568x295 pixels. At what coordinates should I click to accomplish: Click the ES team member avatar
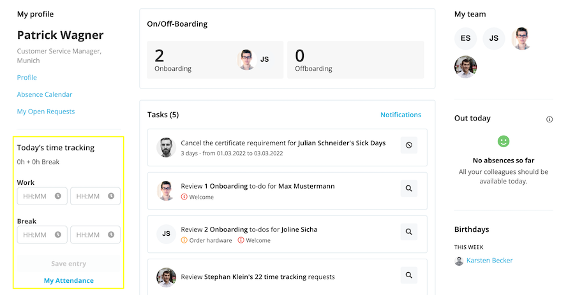465,38
